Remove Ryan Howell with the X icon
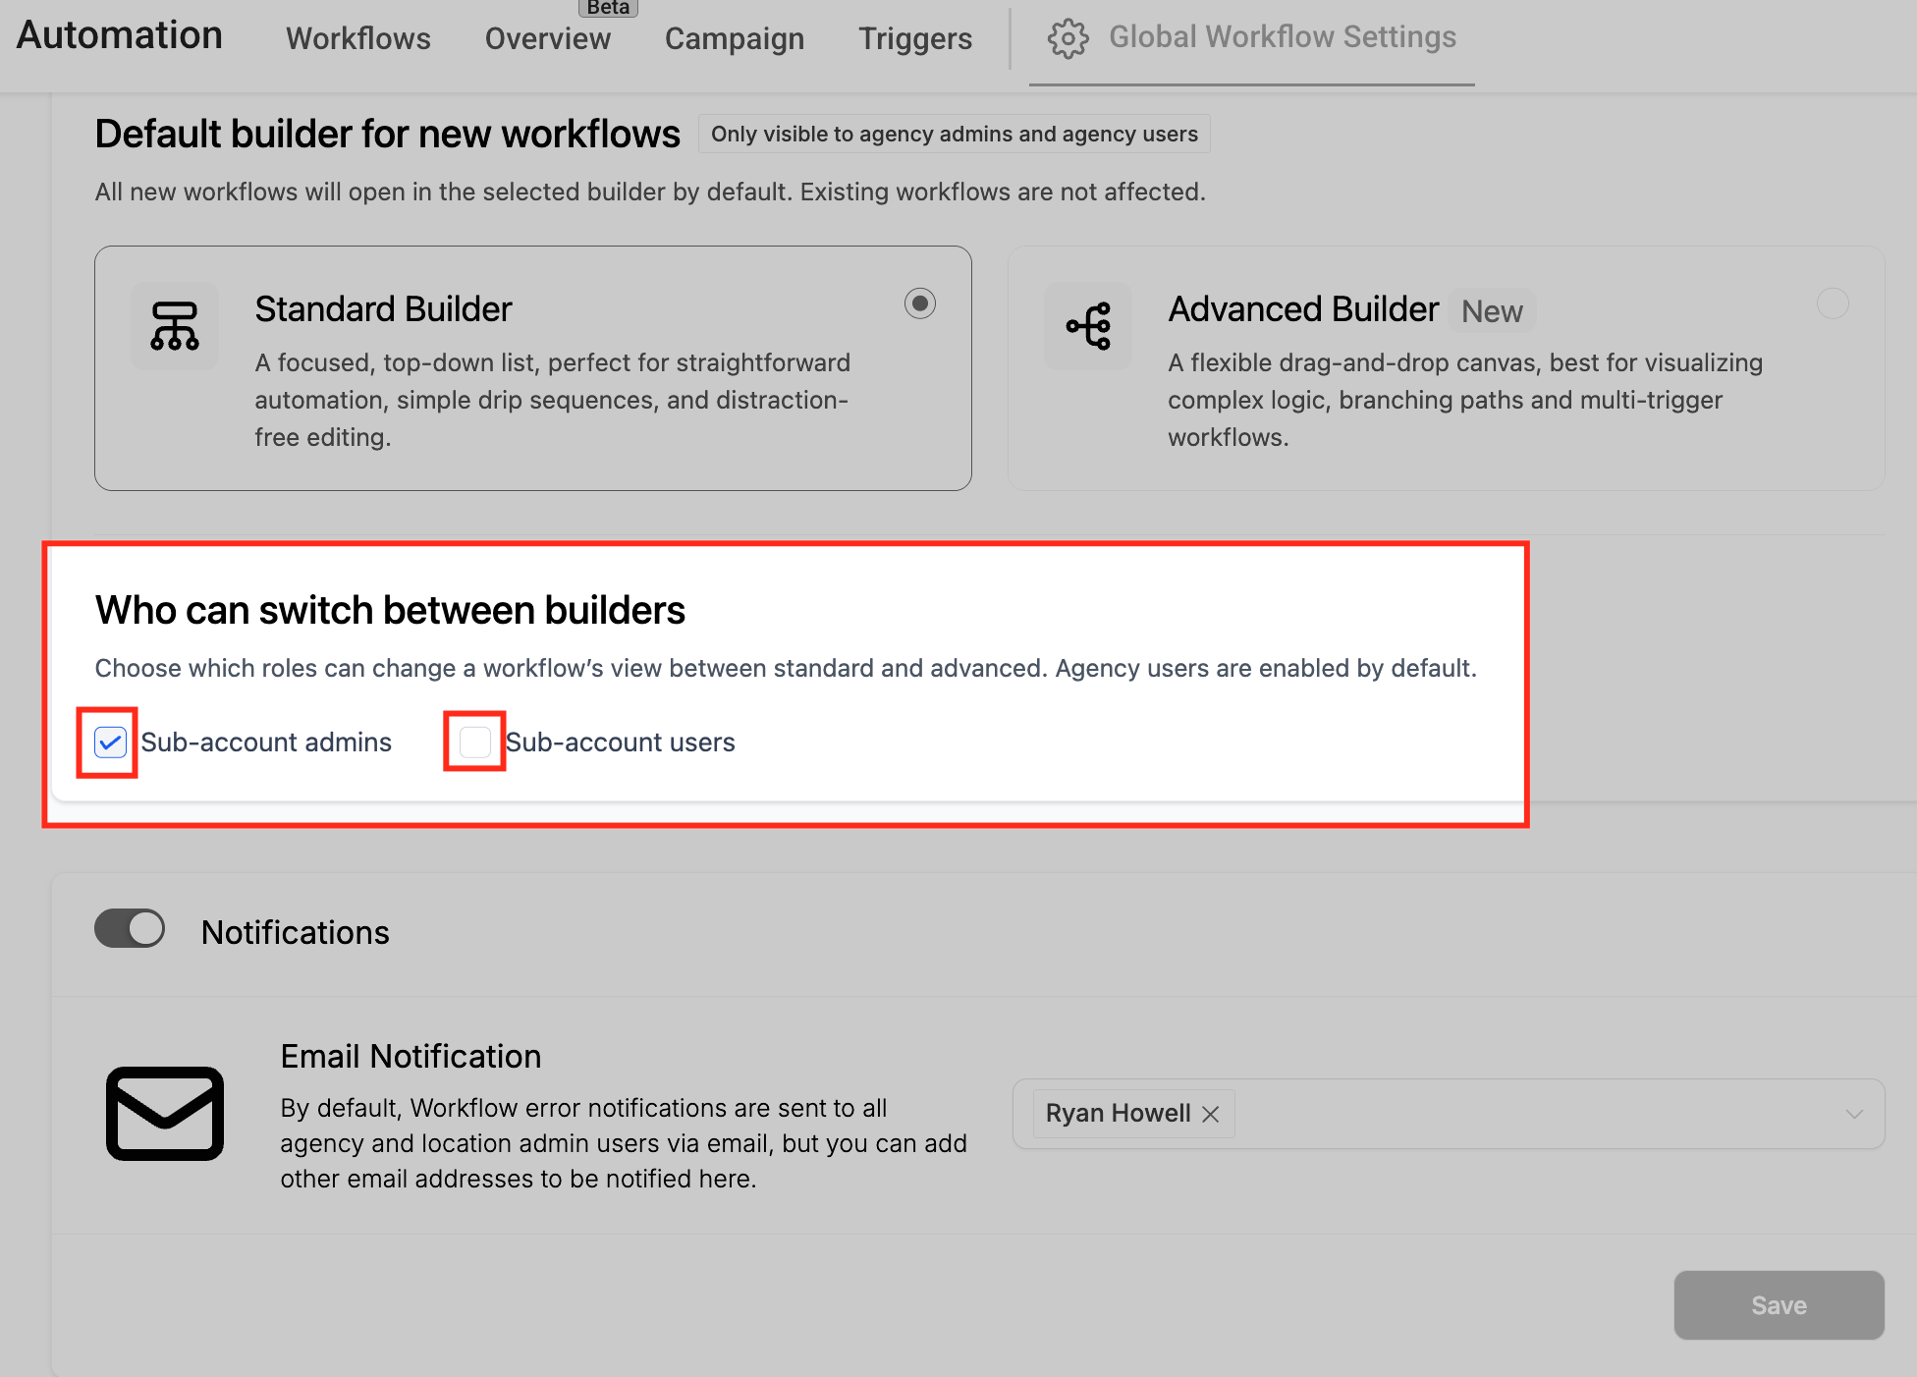1917x1377 pixels. pos(1211,1114)
